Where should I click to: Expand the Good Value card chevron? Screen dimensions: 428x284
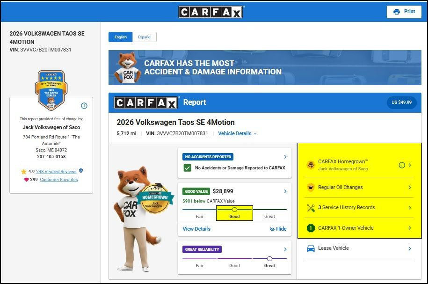pos(285,191)
